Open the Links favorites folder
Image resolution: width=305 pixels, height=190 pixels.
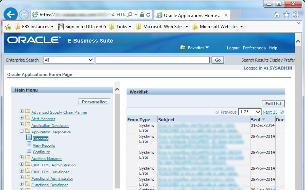120,27
